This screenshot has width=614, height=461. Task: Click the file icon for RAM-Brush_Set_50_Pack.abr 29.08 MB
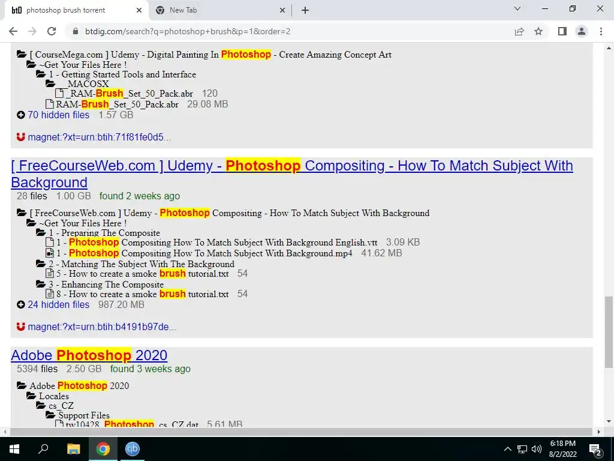pyautogui.click(x=50, y=103)
